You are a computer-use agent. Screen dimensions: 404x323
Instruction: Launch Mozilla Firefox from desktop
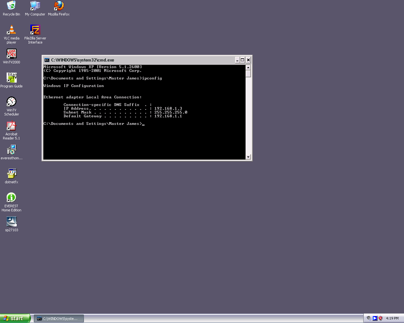coord(59,6)
